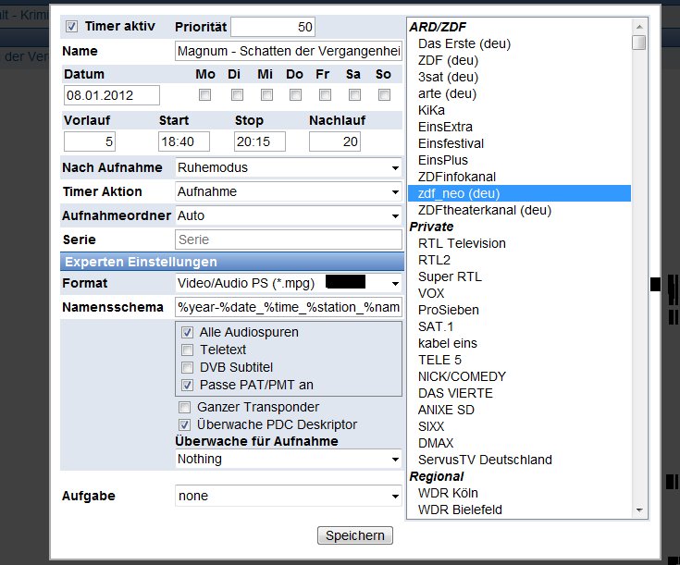Toggle the Timer aktiv checkbox
Screen dimensions: 680x565
73,26
